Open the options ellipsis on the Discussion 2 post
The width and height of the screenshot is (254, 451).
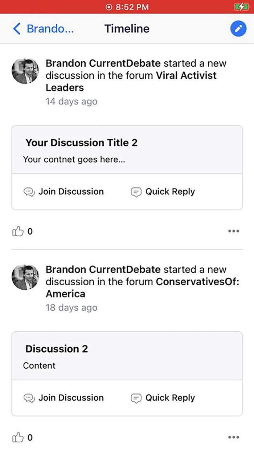click(234, 437)
